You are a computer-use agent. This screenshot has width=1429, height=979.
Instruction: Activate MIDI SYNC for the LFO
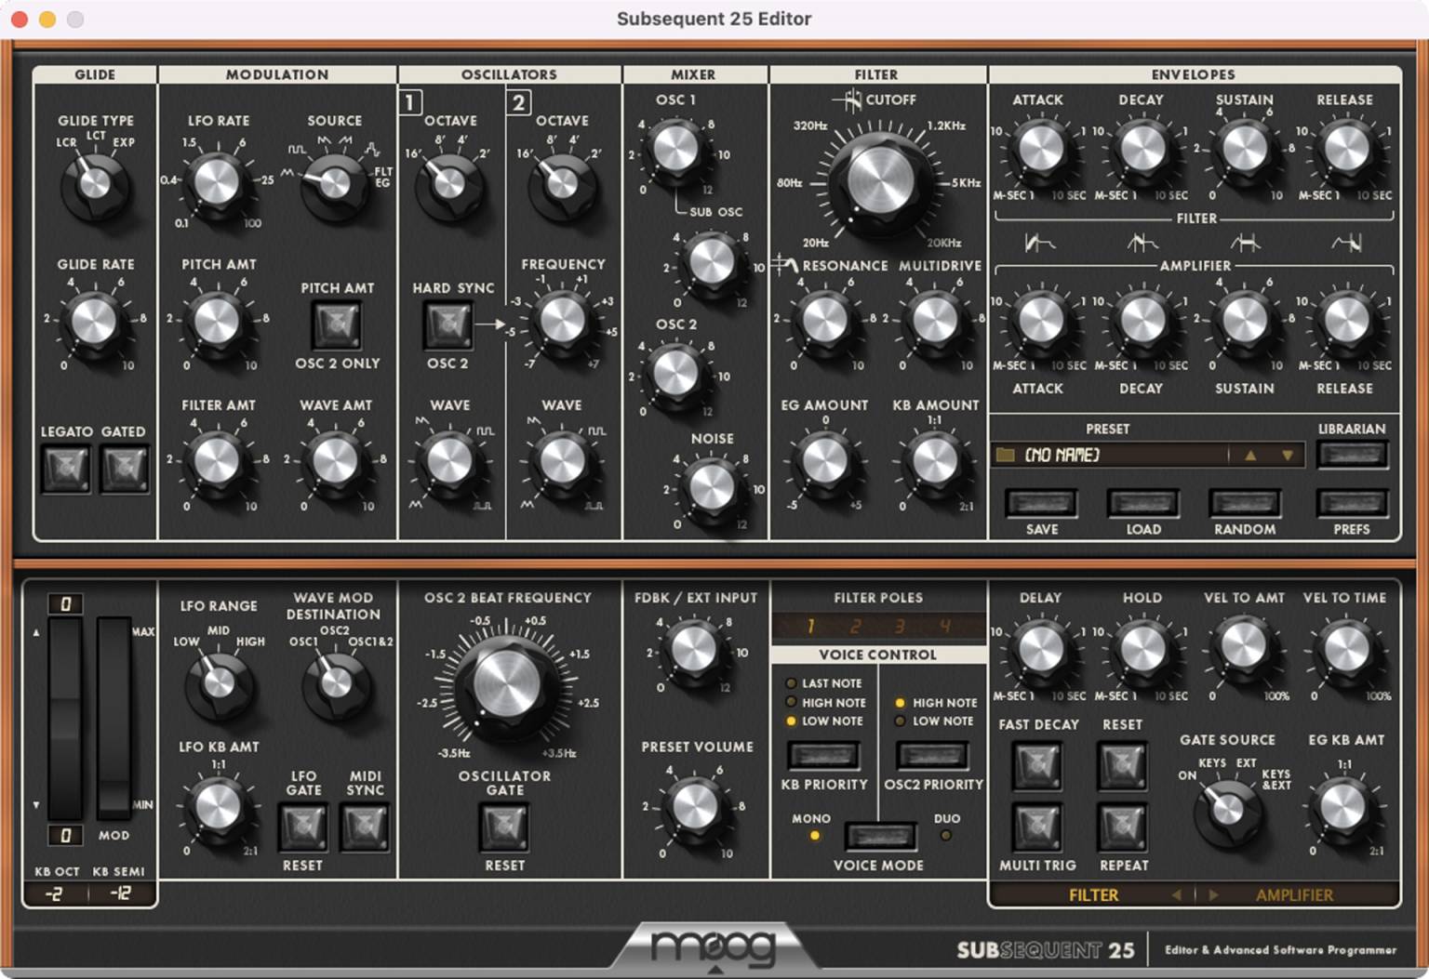pyautogui.click(x=365, y=827)
